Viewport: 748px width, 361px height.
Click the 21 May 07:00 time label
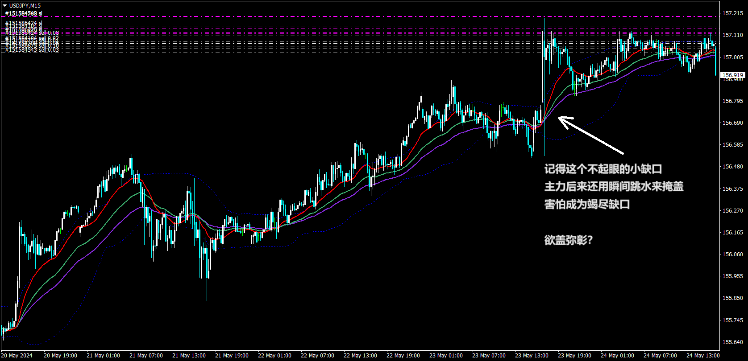[x=146, y=356]
